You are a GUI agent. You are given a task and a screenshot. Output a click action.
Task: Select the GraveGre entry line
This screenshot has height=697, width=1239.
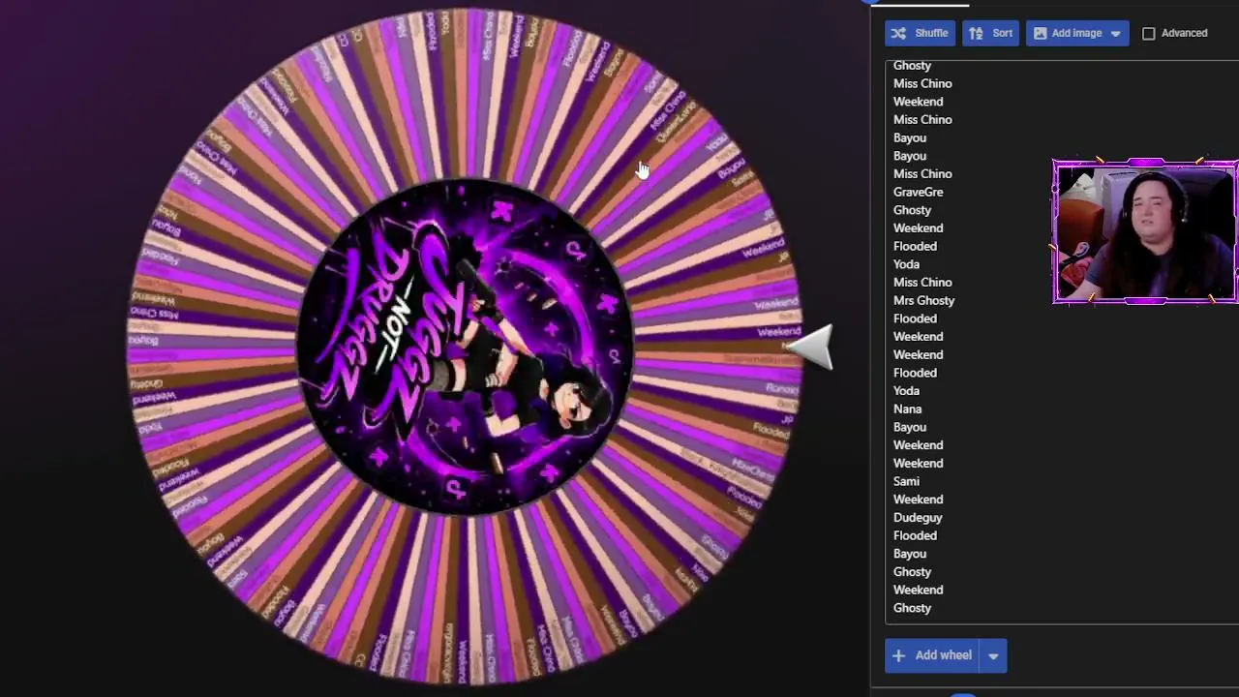[x=919, y=192]
